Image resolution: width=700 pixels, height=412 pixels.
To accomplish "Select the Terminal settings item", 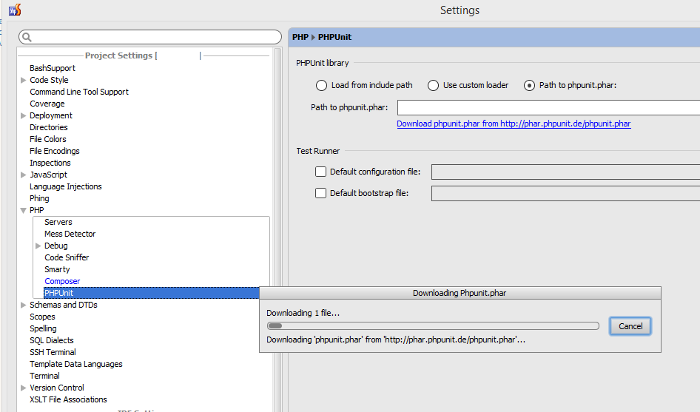I will (x=44, y=376).
